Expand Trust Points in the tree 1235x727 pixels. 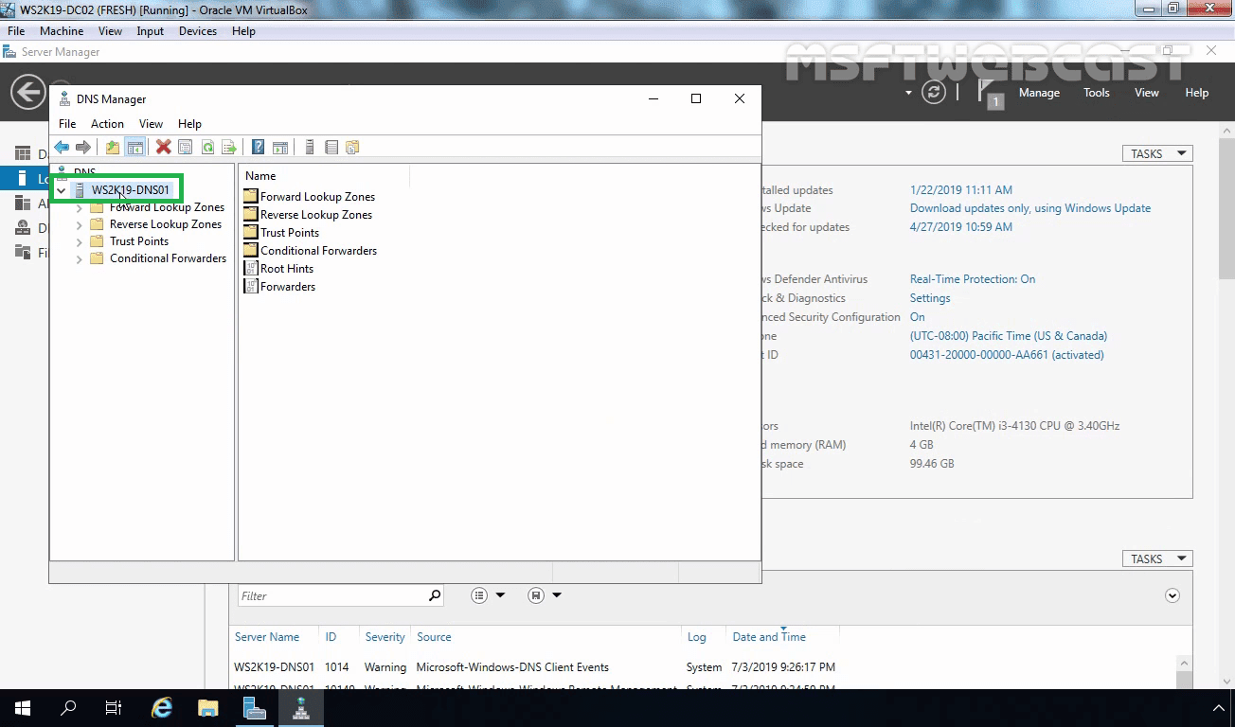coord(80,241)
